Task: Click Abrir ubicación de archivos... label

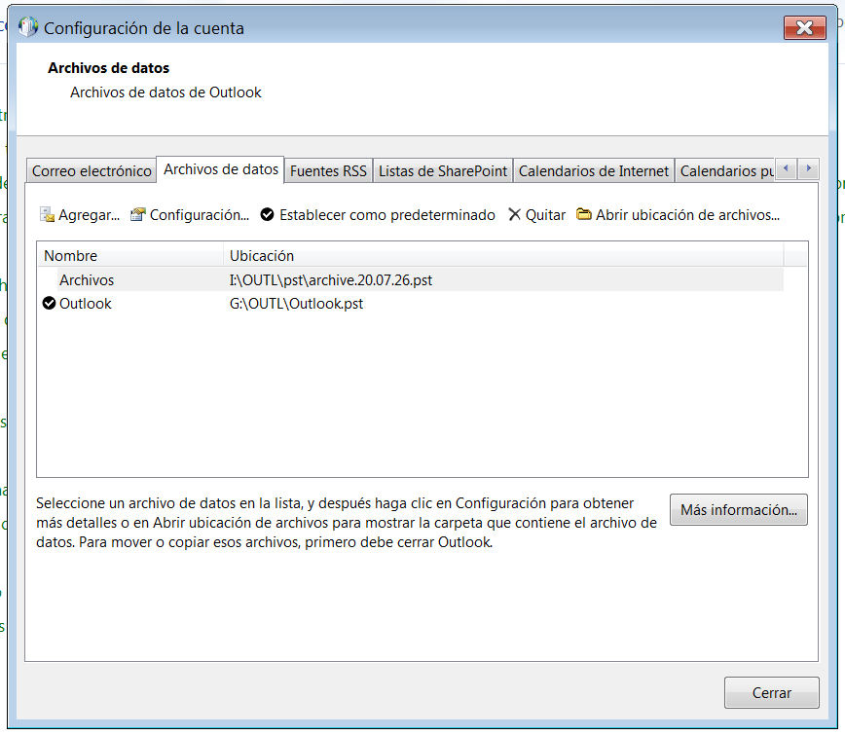Action: pos(687,215)
